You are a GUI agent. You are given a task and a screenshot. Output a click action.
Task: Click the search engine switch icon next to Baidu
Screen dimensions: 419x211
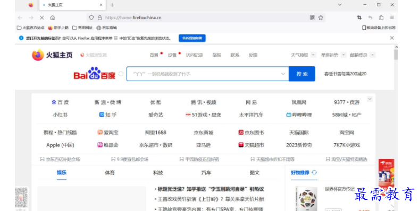(x=121, y=74)
